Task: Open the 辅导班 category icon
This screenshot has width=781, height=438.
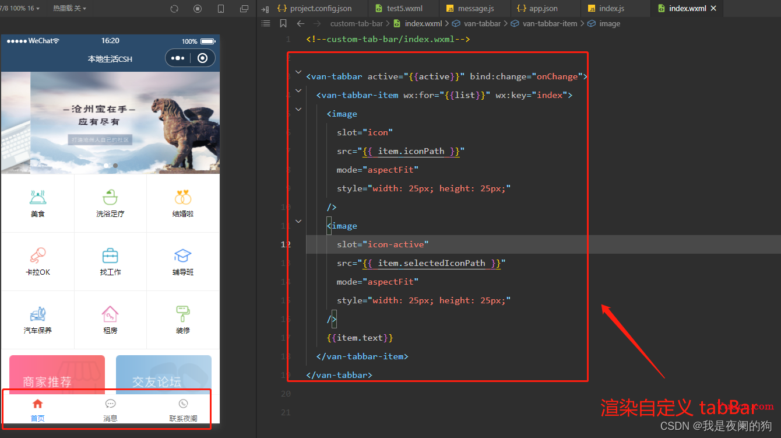Action: 183,255
